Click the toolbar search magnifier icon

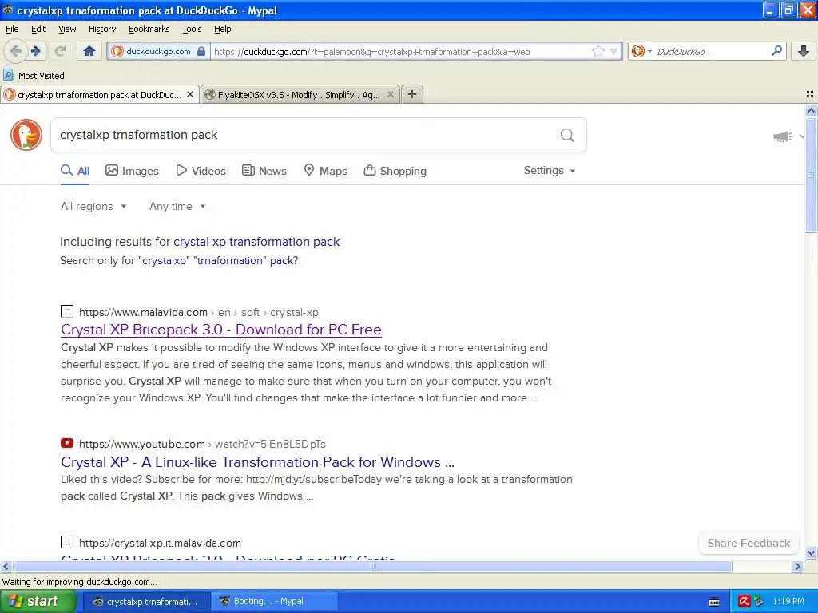click(776, 50)
